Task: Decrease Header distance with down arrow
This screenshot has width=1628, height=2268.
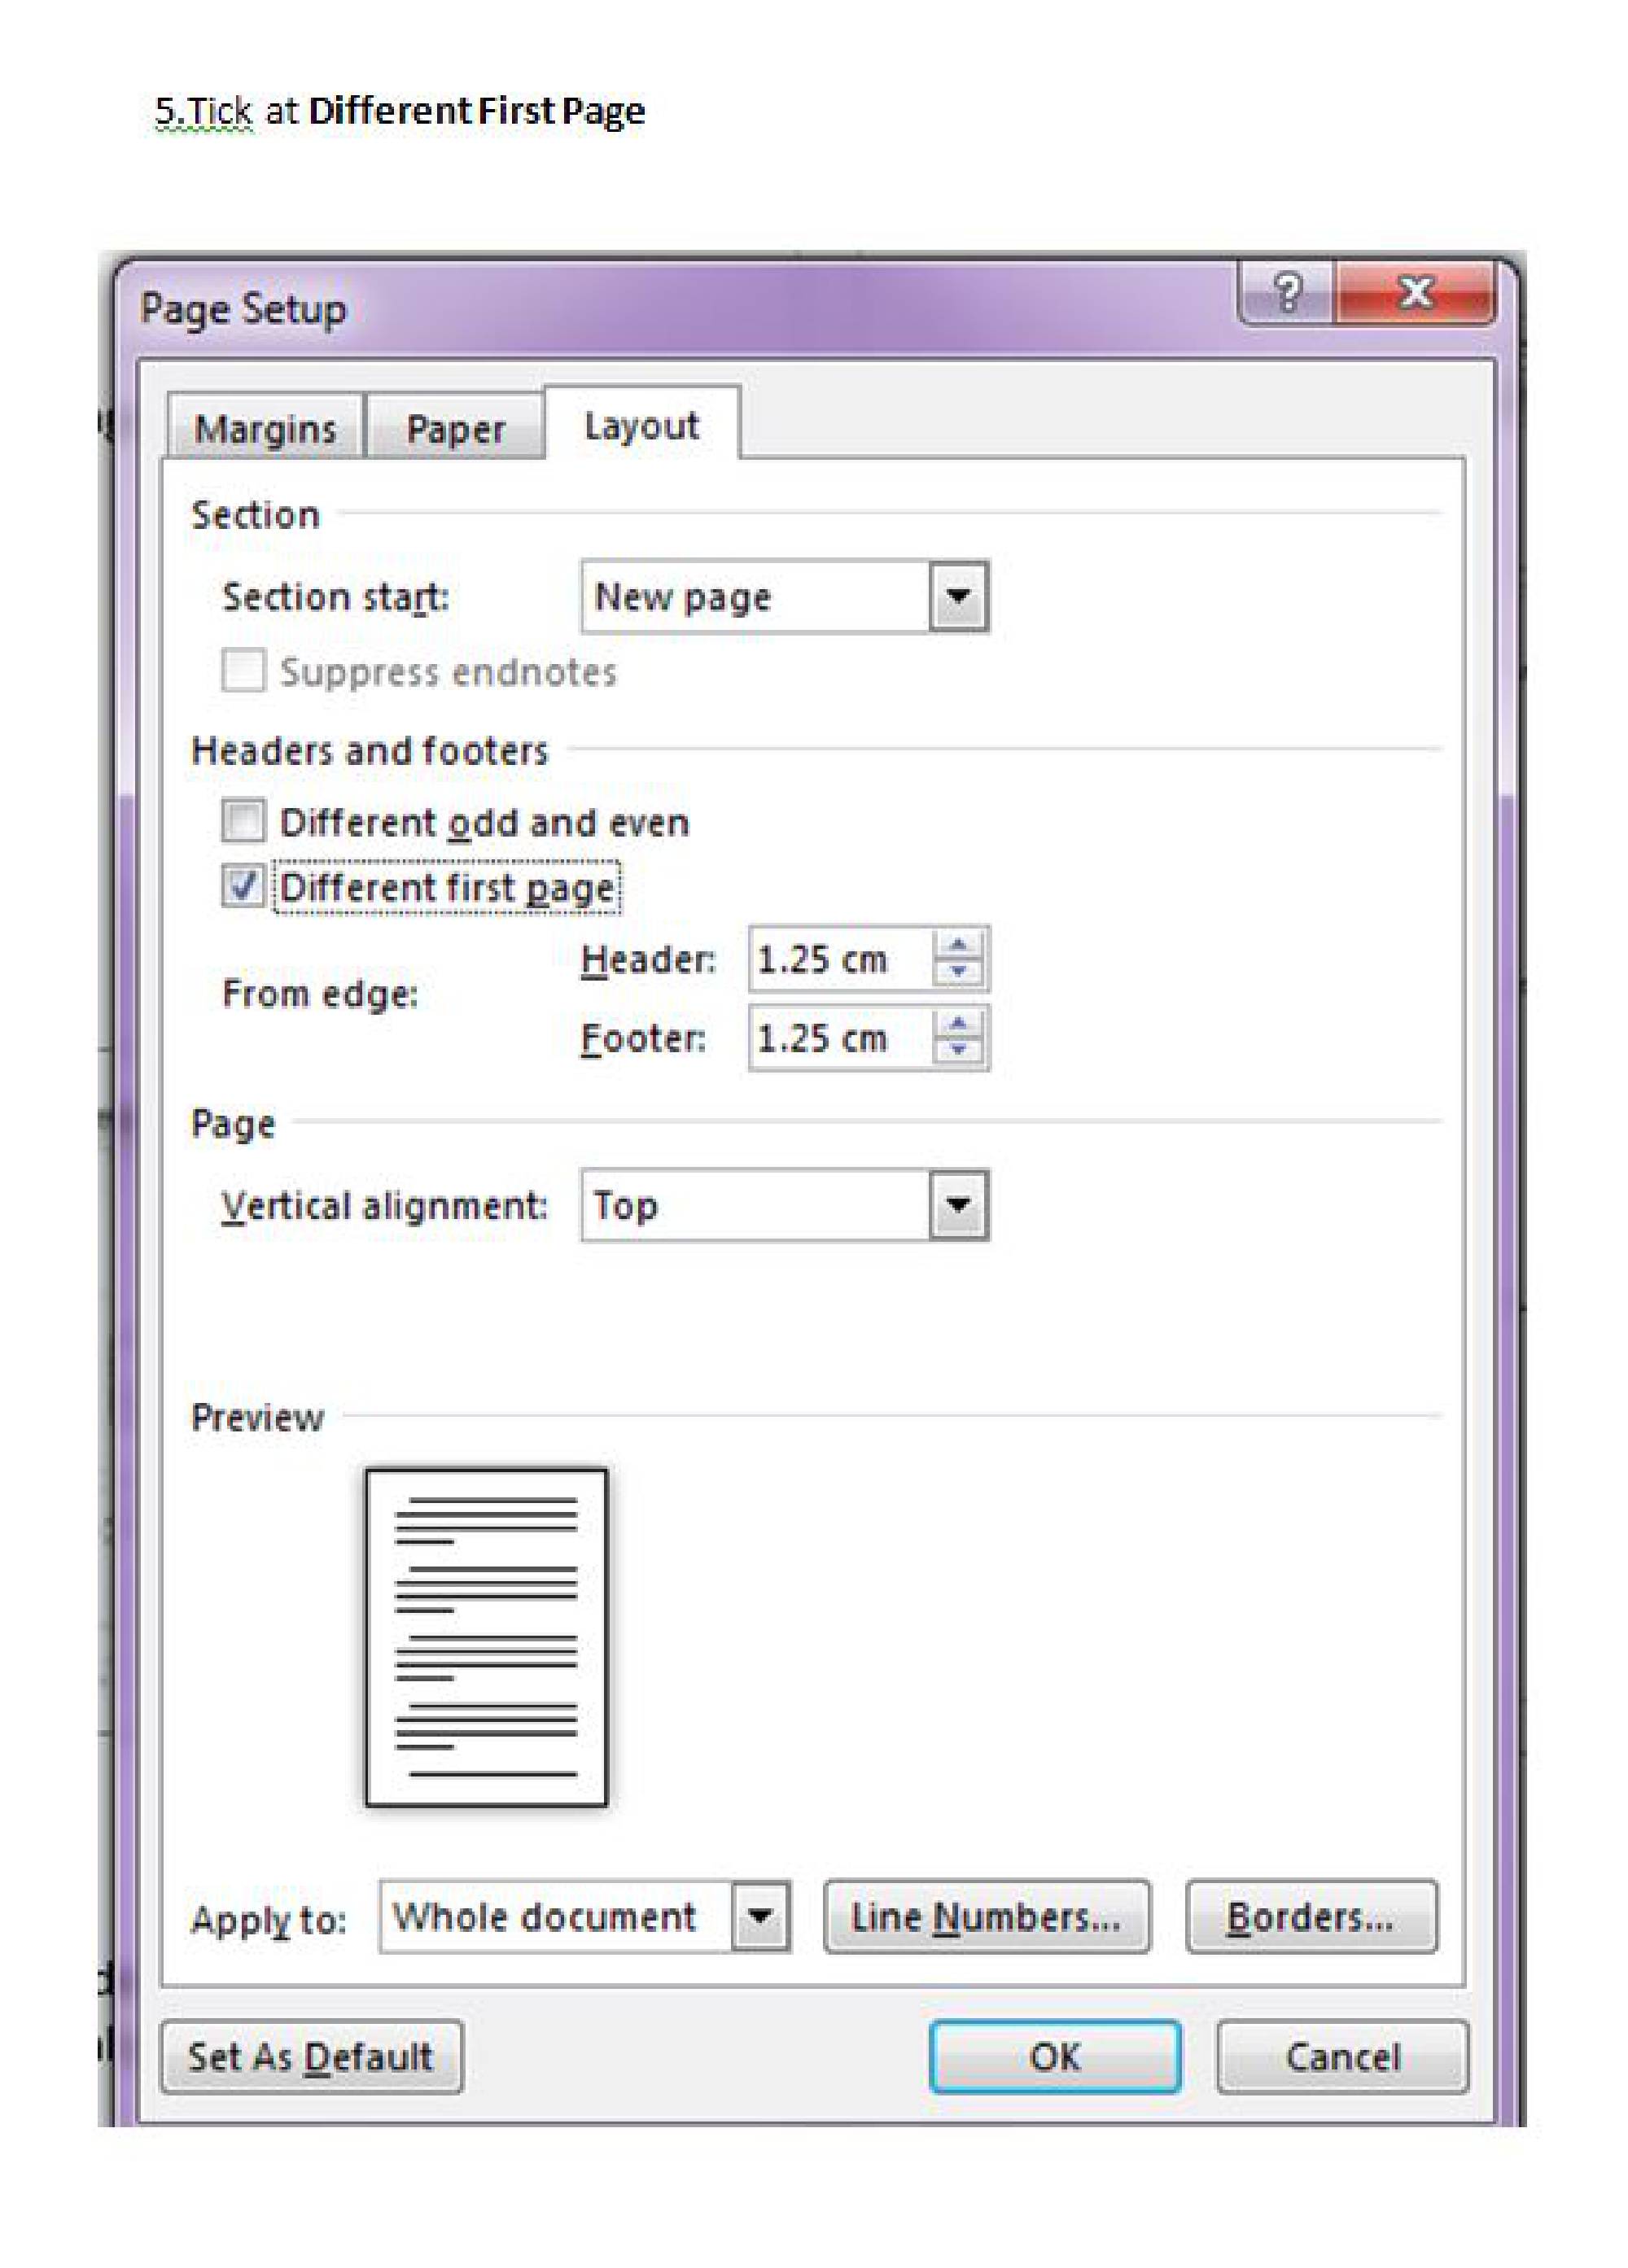Action: (x=958, y=972)
